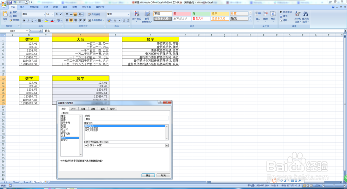This screenshot has height=189, width=347.
Task: Open Conditional Formatting (条件格式)
Action: [136, 16]
